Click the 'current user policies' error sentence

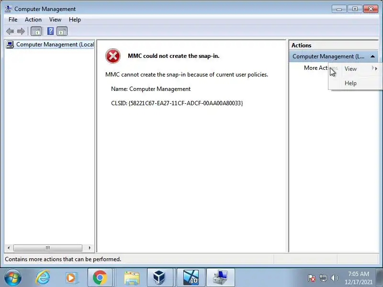tap(187, 75)
